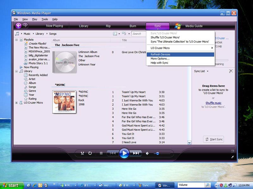Choose Shuffle 'U3 Cruzer Micro' menu entry
Image resolution: width=253 pixels, height=189 pixels.
coord(180,37)
